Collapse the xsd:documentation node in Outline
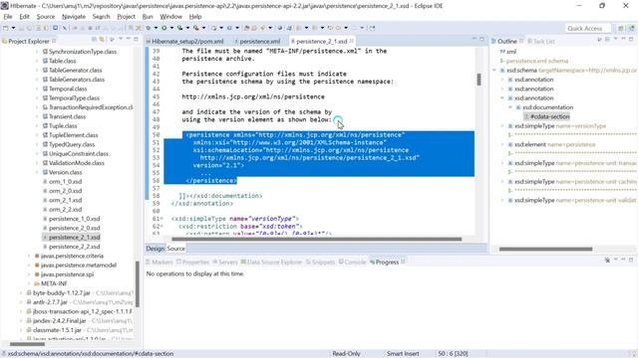This screenshot has width=638, height=358. pyautogui.click(x=510, y=107)
